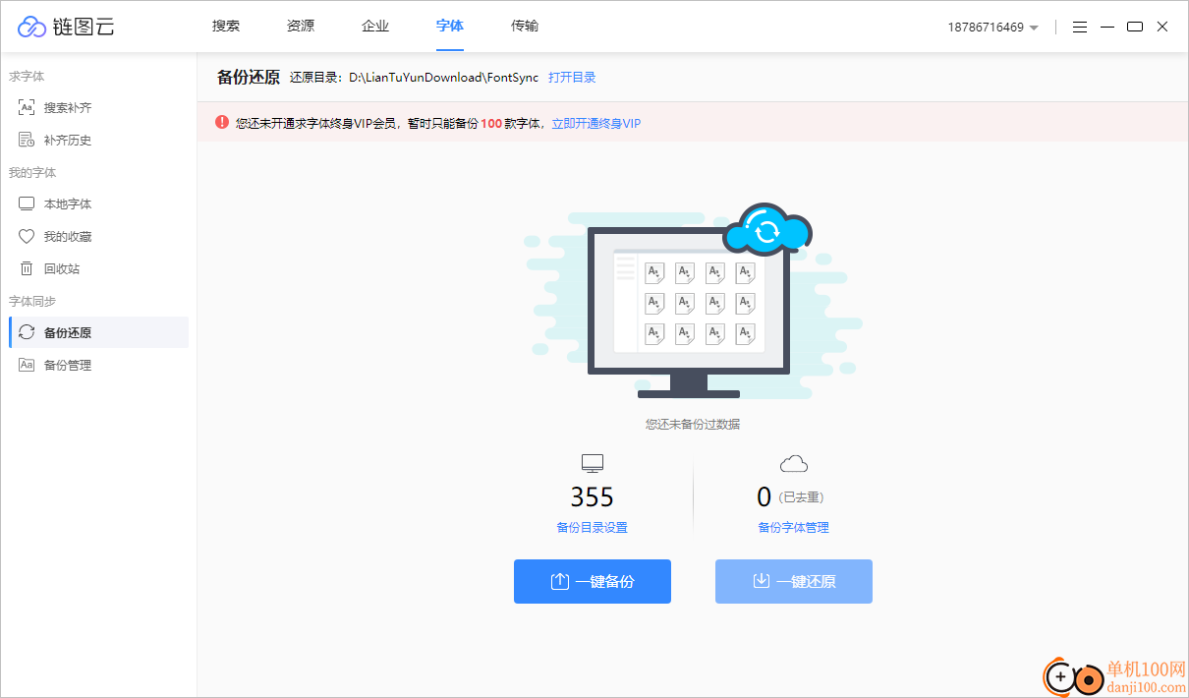1189x698 pixels.
Task: Select the 备份还原 sync icon
Action: (27, 332)
